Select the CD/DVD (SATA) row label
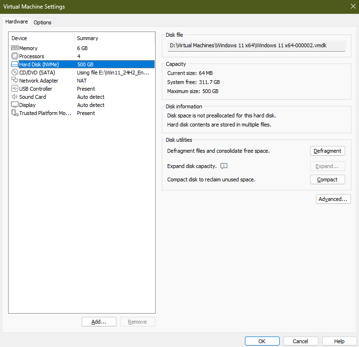The width and height of the screenshot is (359, 347). click(37, 73)
